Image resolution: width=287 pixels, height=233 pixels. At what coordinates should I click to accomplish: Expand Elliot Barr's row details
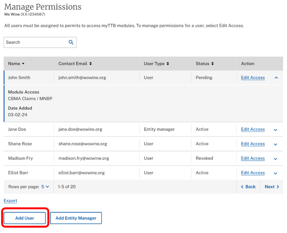coord(276,173)
